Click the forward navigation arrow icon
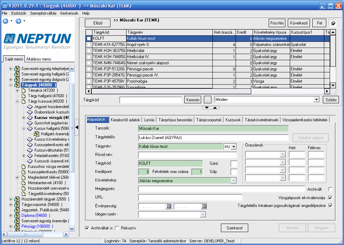The height and width of the screenshot is (245, 344). 18,21
